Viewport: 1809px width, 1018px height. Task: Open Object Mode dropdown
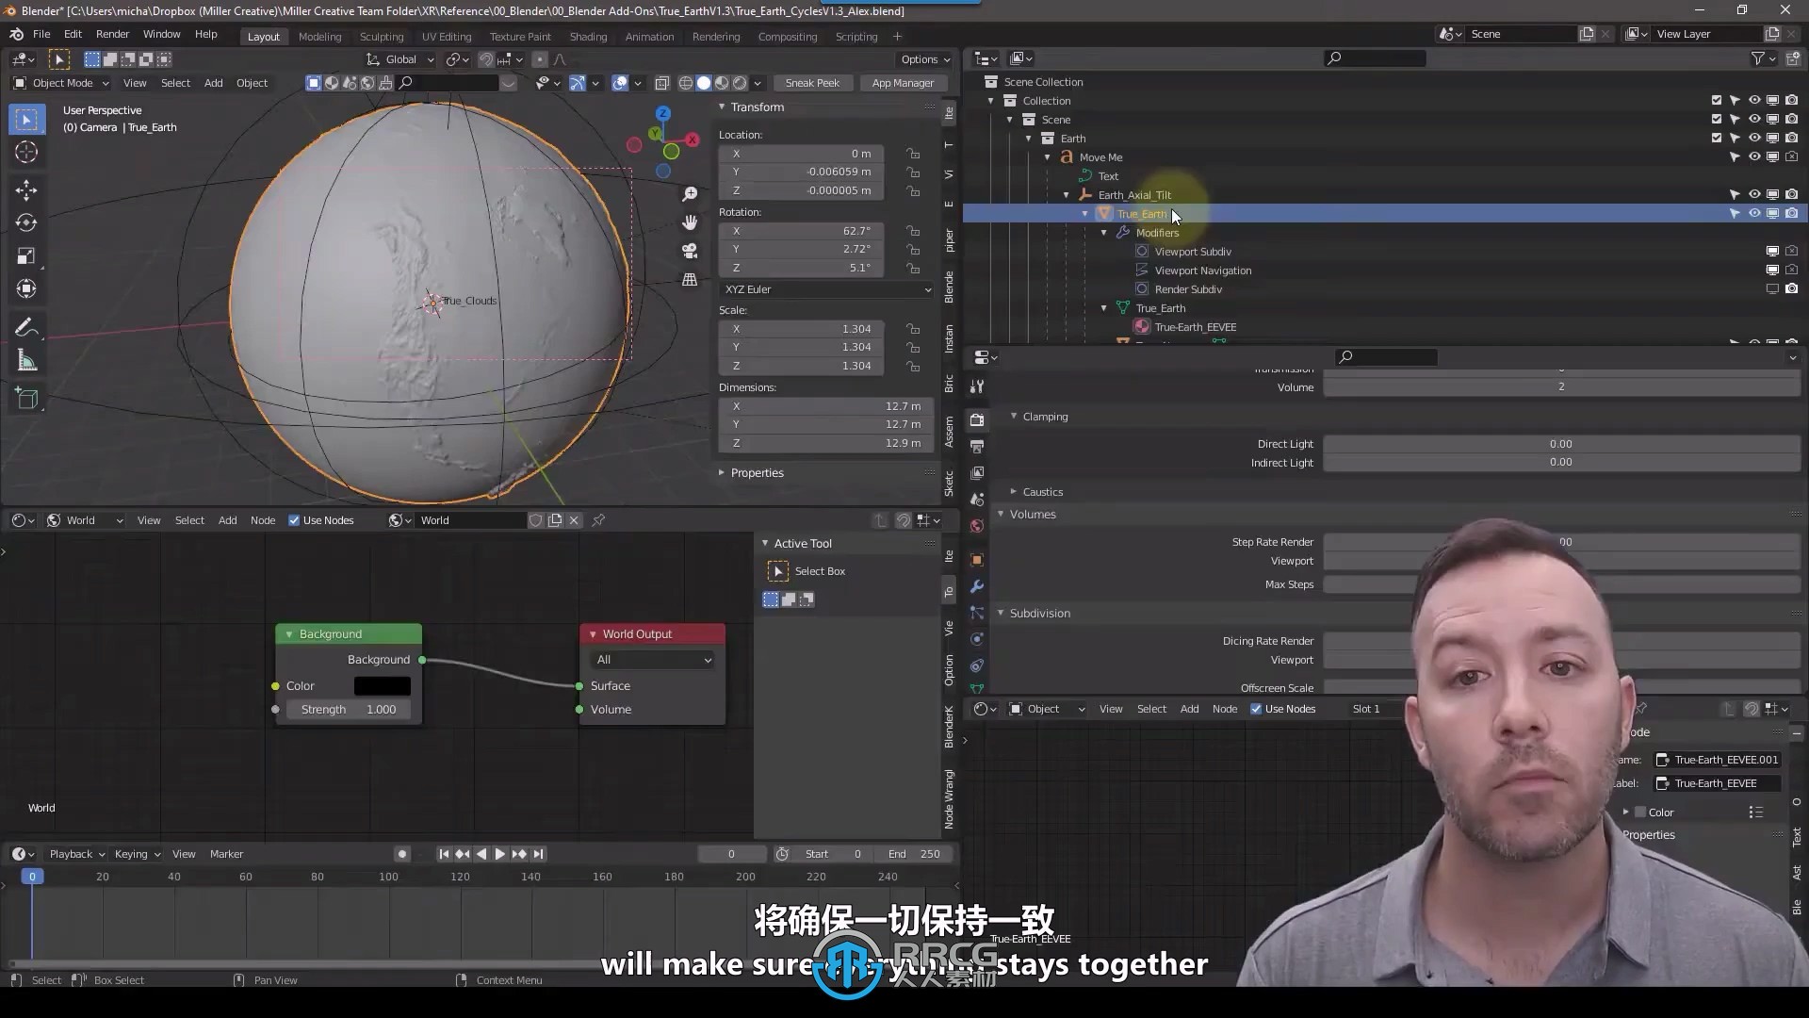62,83
